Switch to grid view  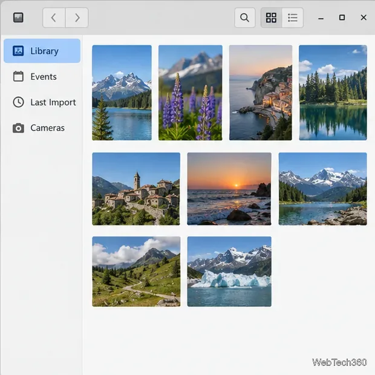(271, 18)
